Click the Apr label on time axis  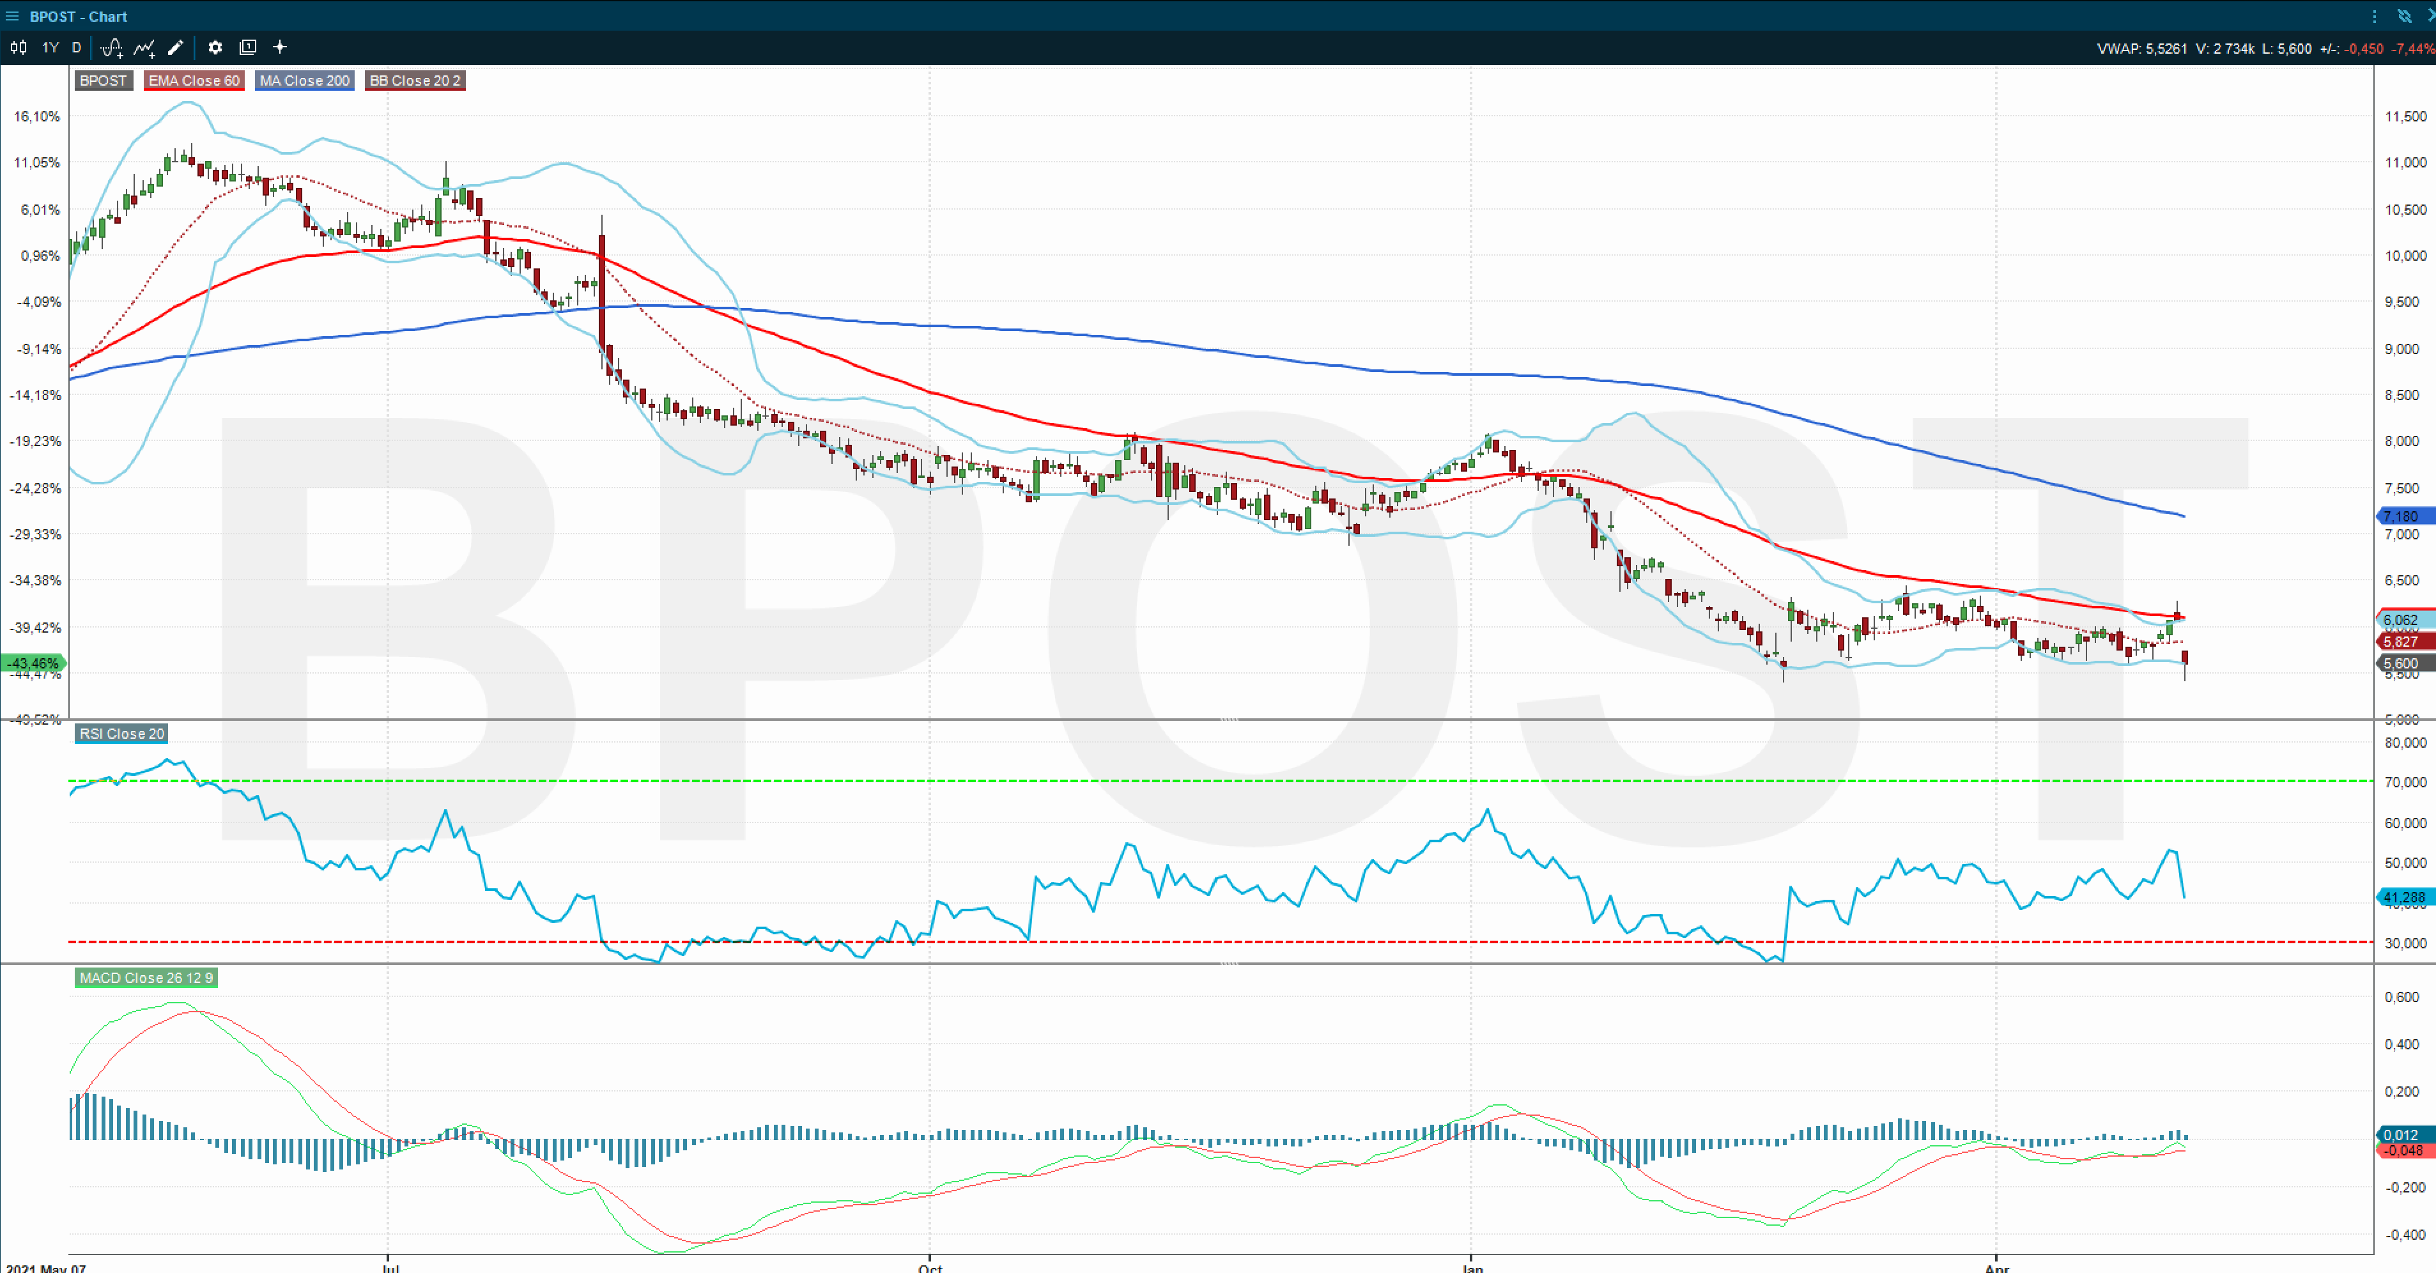tap(1996, 1267)
